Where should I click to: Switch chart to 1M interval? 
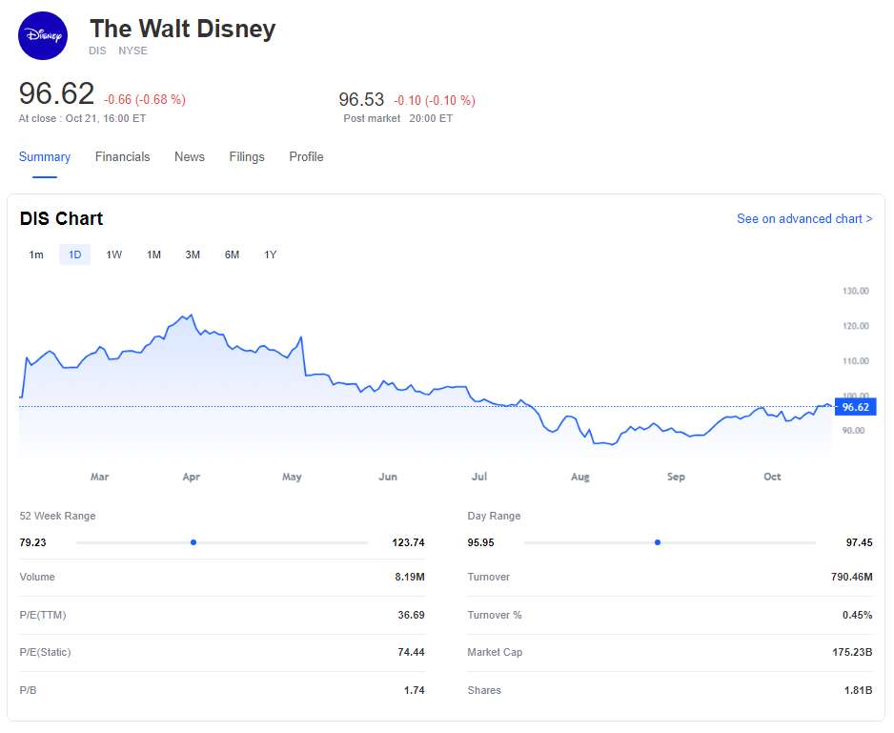153,255
